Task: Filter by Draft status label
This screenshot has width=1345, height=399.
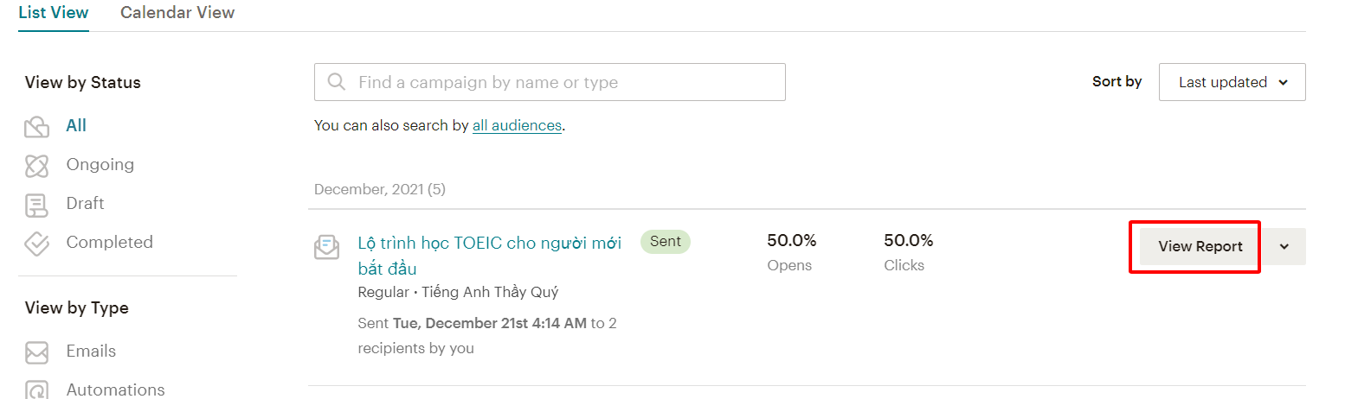Action: pos(85,204)
